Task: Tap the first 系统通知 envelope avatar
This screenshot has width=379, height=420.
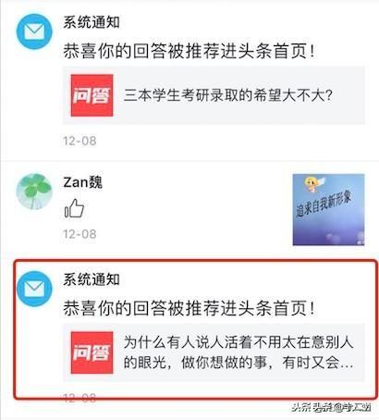Action: (34, 31)
